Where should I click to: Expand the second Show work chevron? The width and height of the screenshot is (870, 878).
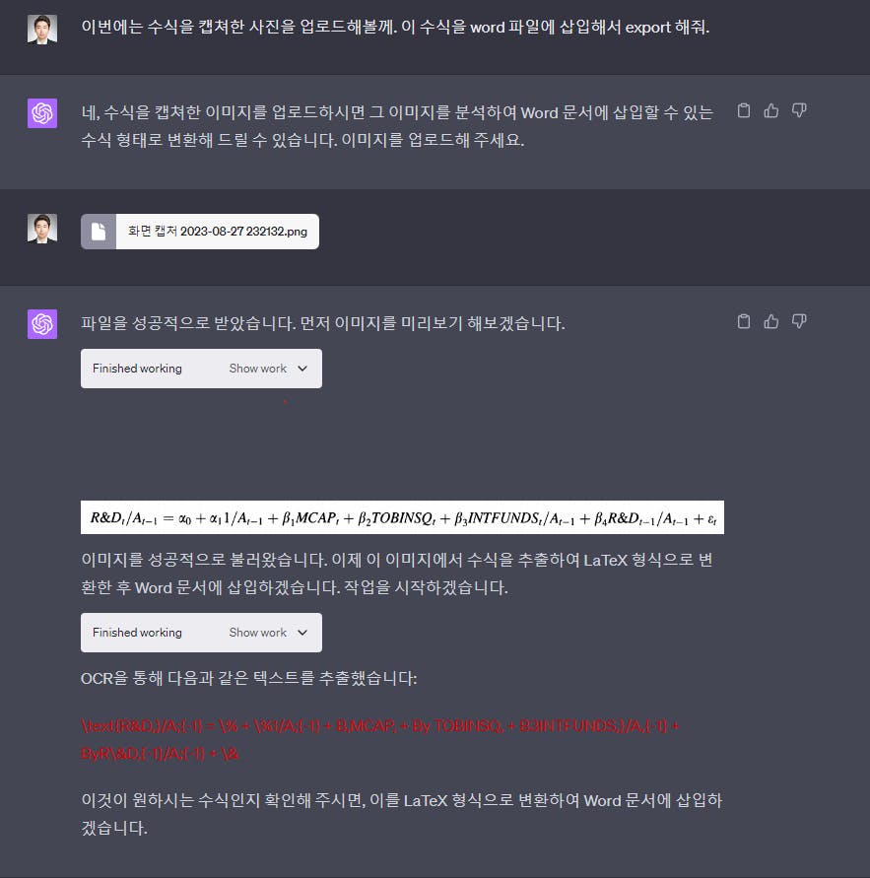(x=302, y=633)
